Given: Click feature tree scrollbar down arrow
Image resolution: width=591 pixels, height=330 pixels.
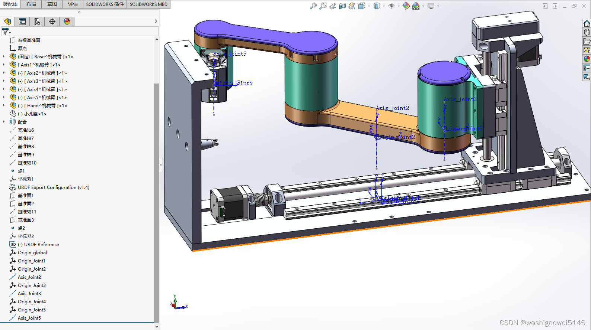Looking at the screenshot, I should tap(157, 327).
